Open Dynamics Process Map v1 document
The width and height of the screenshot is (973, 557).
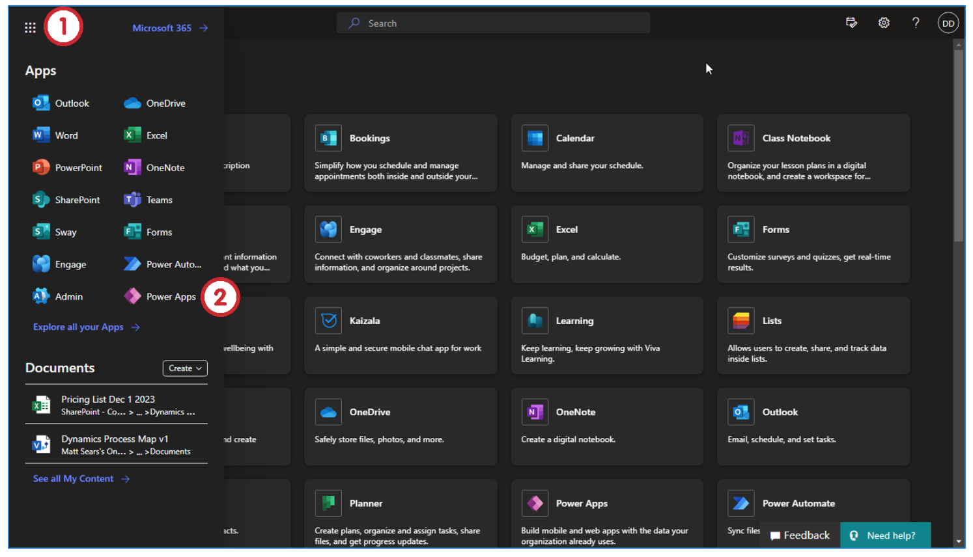(x=115, y=439)
